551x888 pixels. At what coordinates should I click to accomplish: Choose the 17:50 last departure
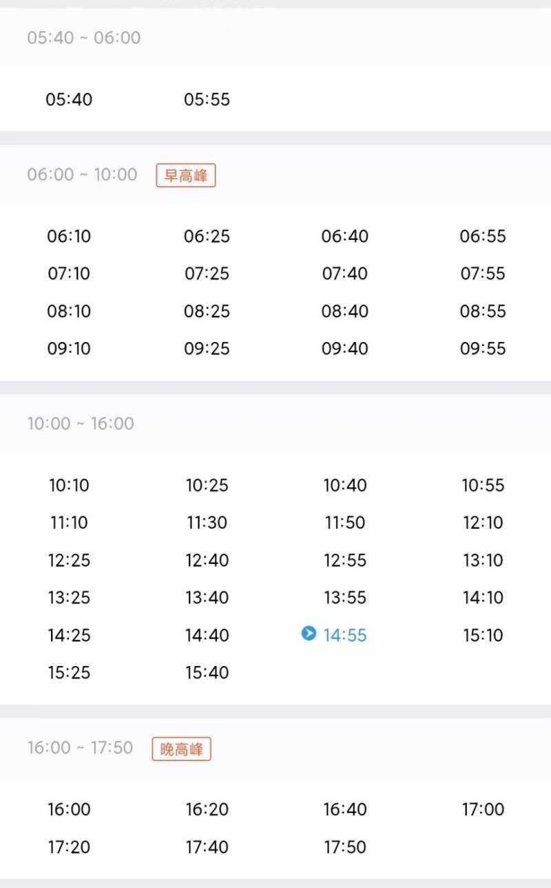click(x=345, y=847)
